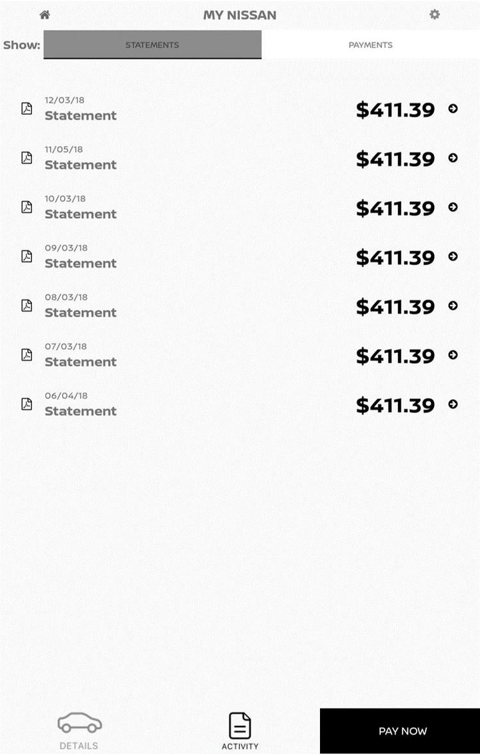
Task: Open PDF icon for 11/05/18 statement
Action: pyautogui.click(x=27, y=158)
